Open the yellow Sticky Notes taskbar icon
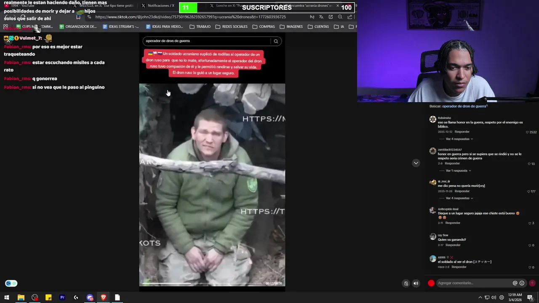The height and width of the screenshot is (303, 539). tap(48, 298)
